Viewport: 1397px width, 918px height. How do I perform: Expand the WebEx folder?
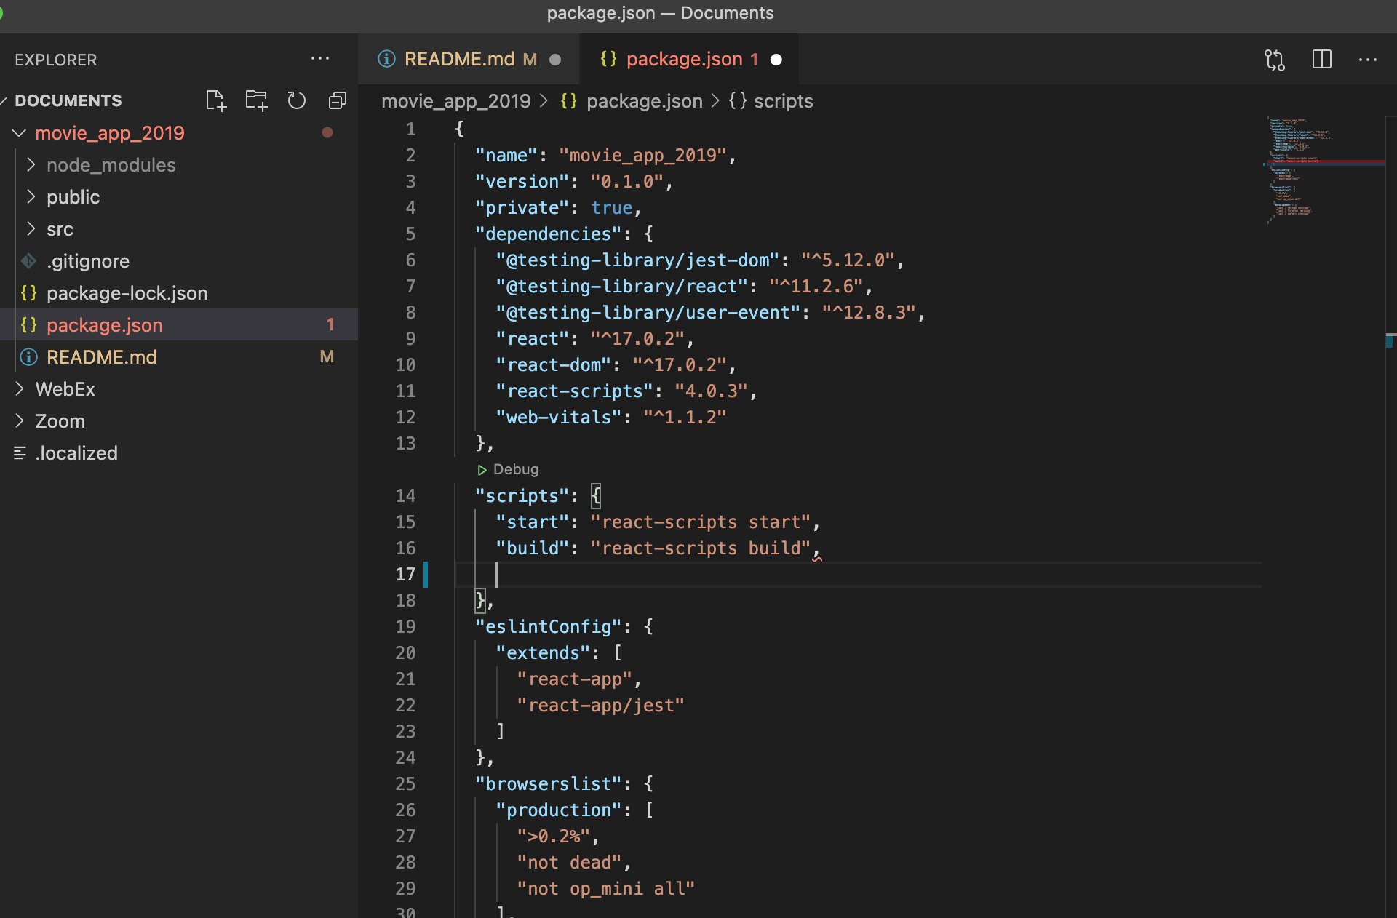(x=20, y=388)
